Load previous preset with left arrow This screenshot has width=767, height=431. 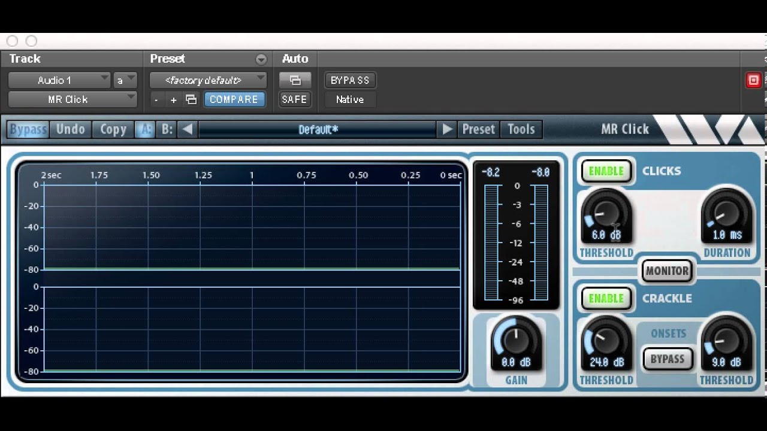click(x=188, y=129)
